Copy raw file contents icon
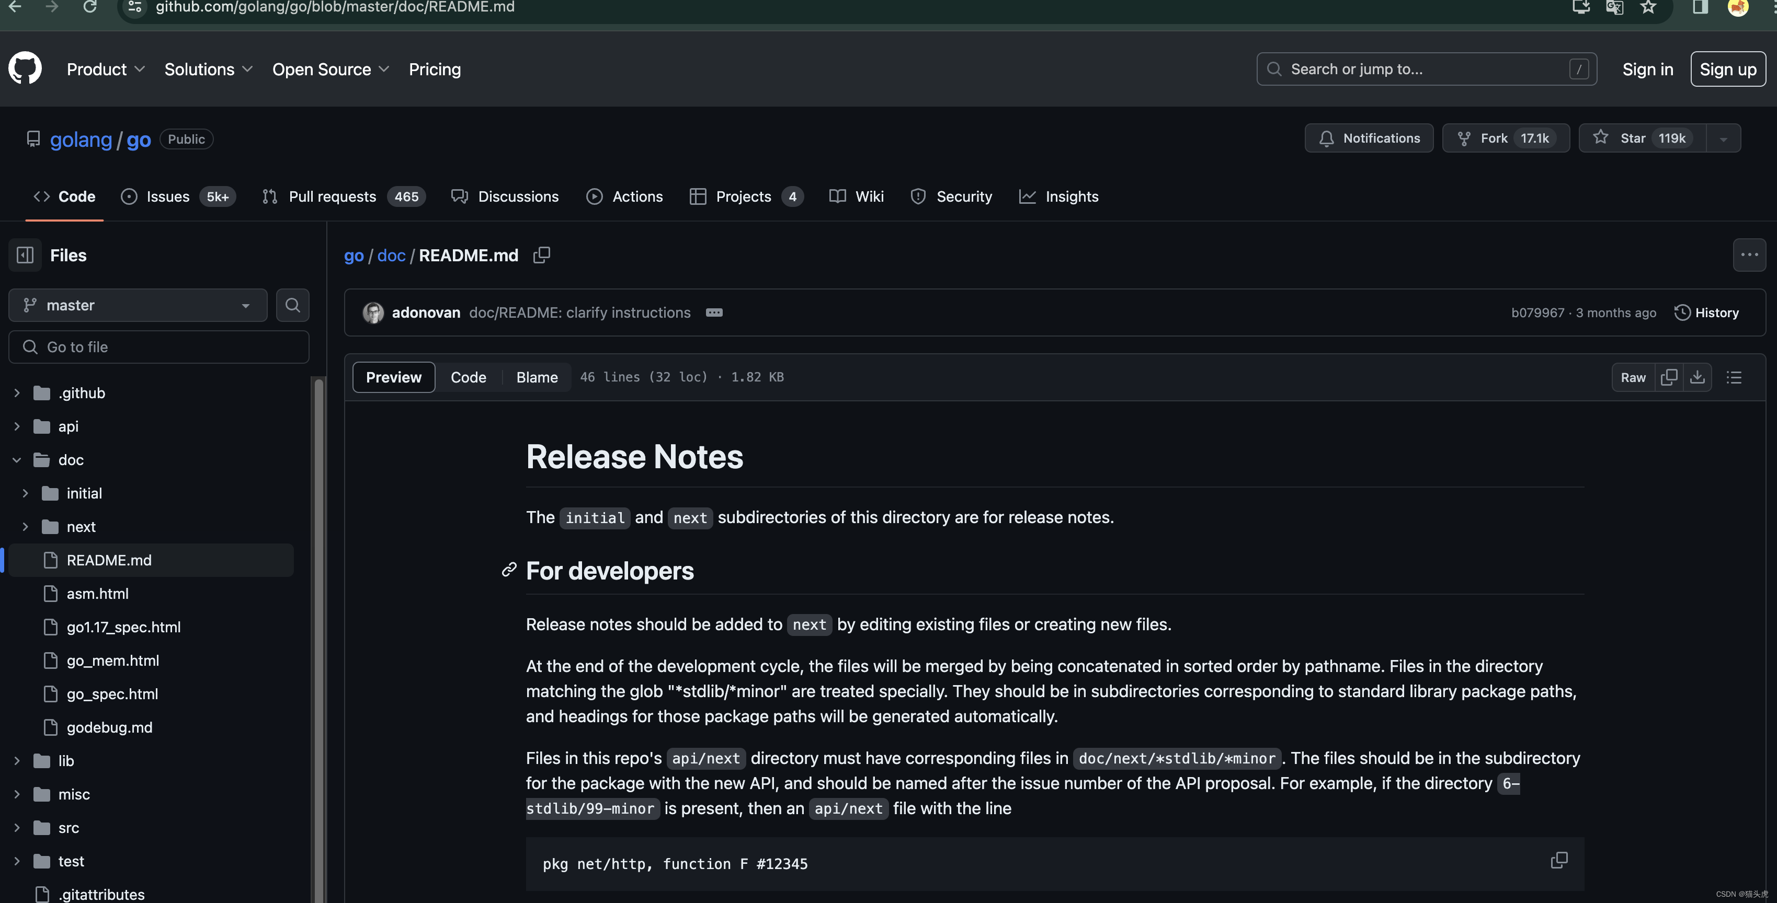The image size is (1777, 903). (x=1669, y=377)
